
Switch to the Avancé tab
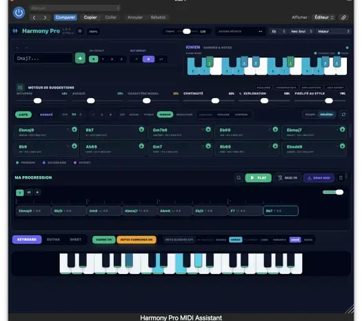[x=46, y=115]
